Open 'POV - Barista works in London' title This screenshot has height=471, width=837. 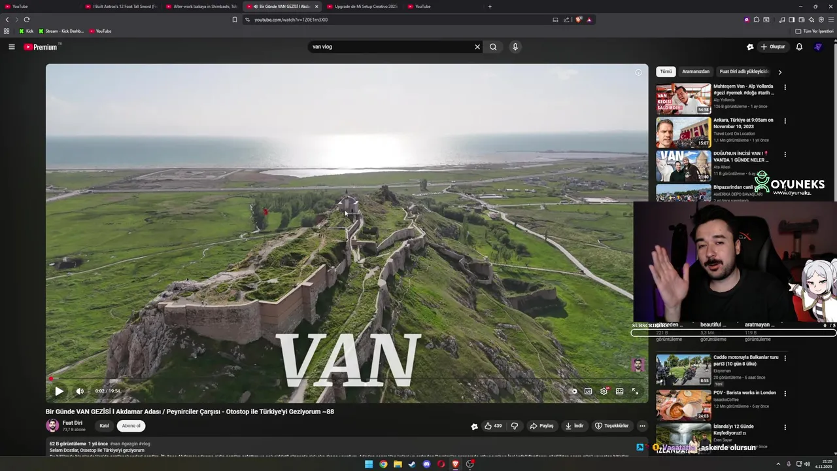[745, 392]
